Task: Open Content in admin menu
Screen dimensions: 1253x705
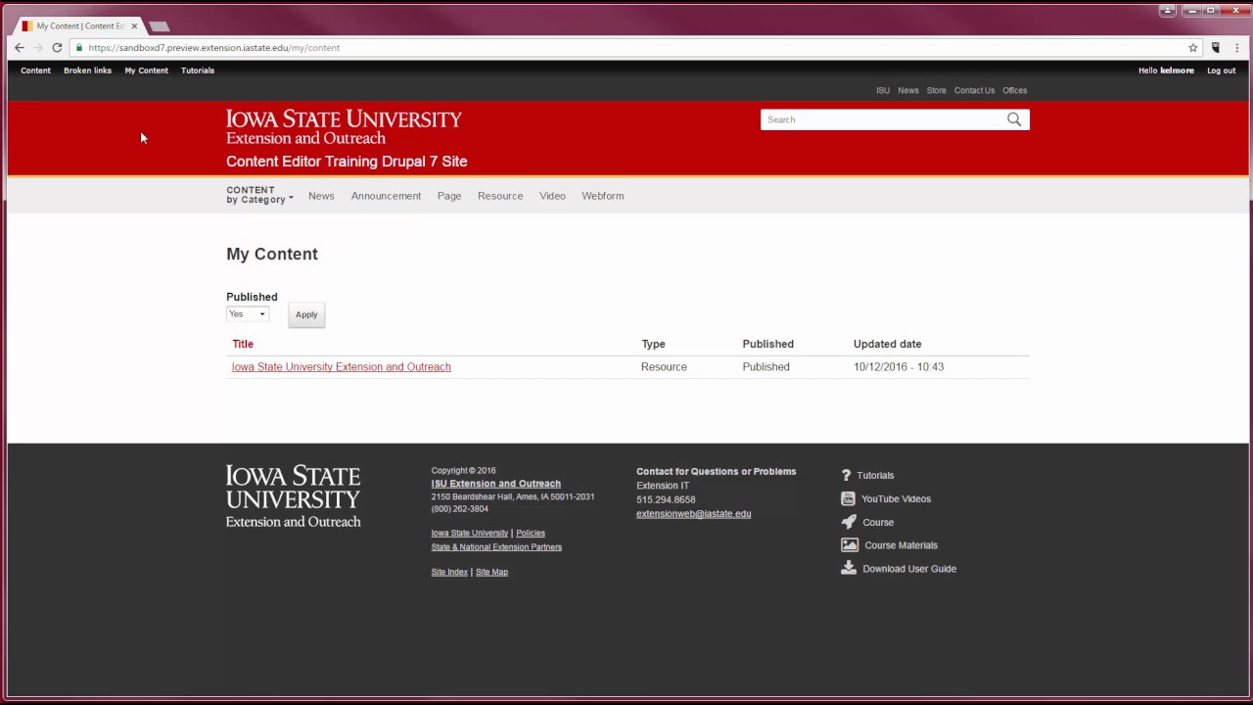Action: 35,70
